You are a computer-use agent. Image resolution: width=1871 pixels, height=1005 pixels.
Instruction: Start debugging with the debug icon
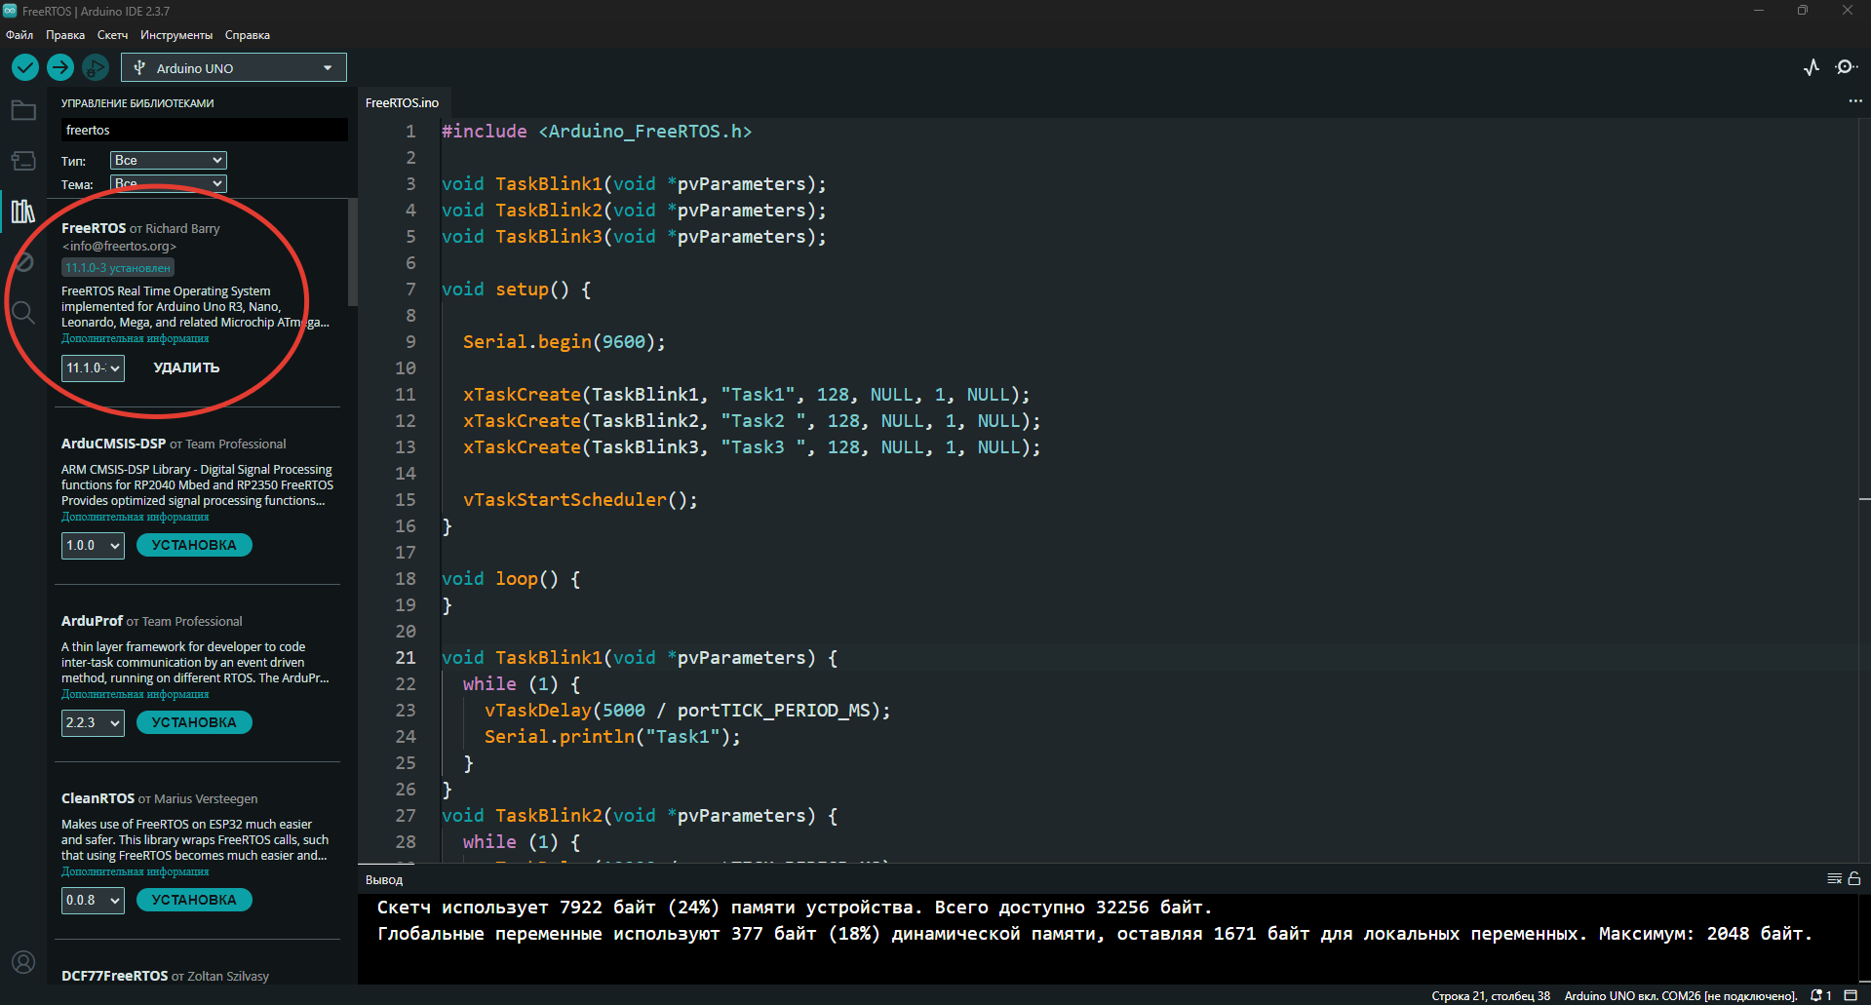(x=95, y=67)
